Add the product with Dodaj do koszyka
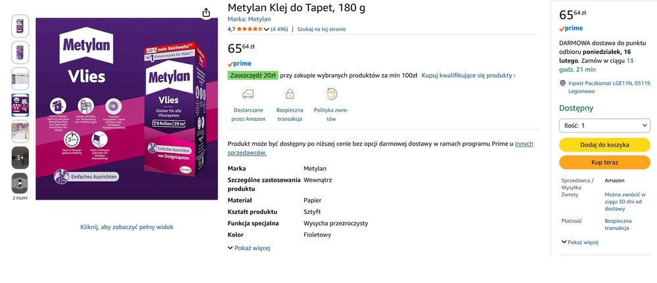Viewport: 657px width, 283px height. [x=604, y=144]
